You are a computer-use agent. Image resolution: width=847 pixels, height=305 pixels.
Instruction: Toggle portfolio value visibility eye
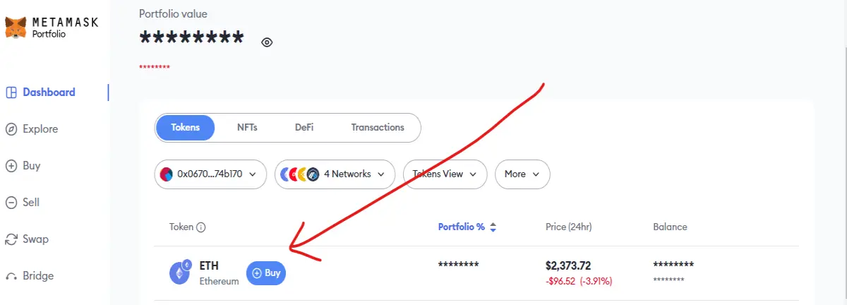(267, 42)
